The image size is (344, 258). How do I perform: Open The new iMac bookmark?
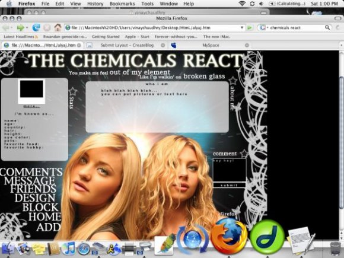216,37
